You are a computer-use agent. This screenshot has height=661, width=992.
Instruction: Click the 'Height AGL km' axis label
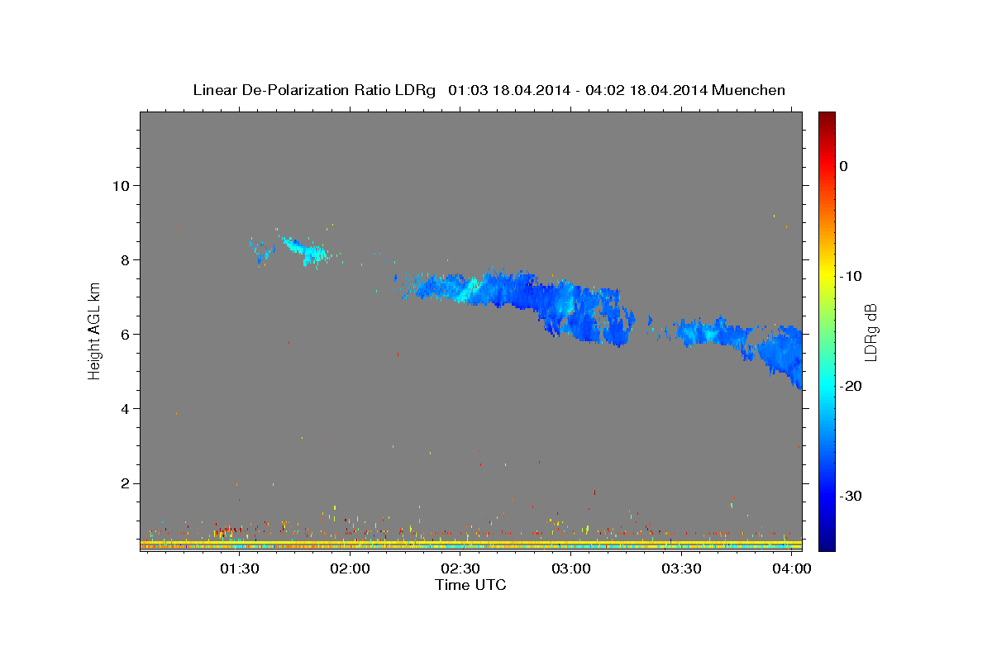[94, 331]
